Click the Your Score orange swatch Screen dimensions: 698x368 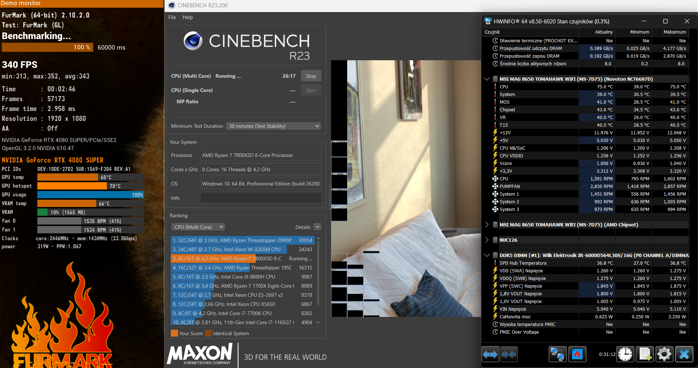[x=174, y=333]
